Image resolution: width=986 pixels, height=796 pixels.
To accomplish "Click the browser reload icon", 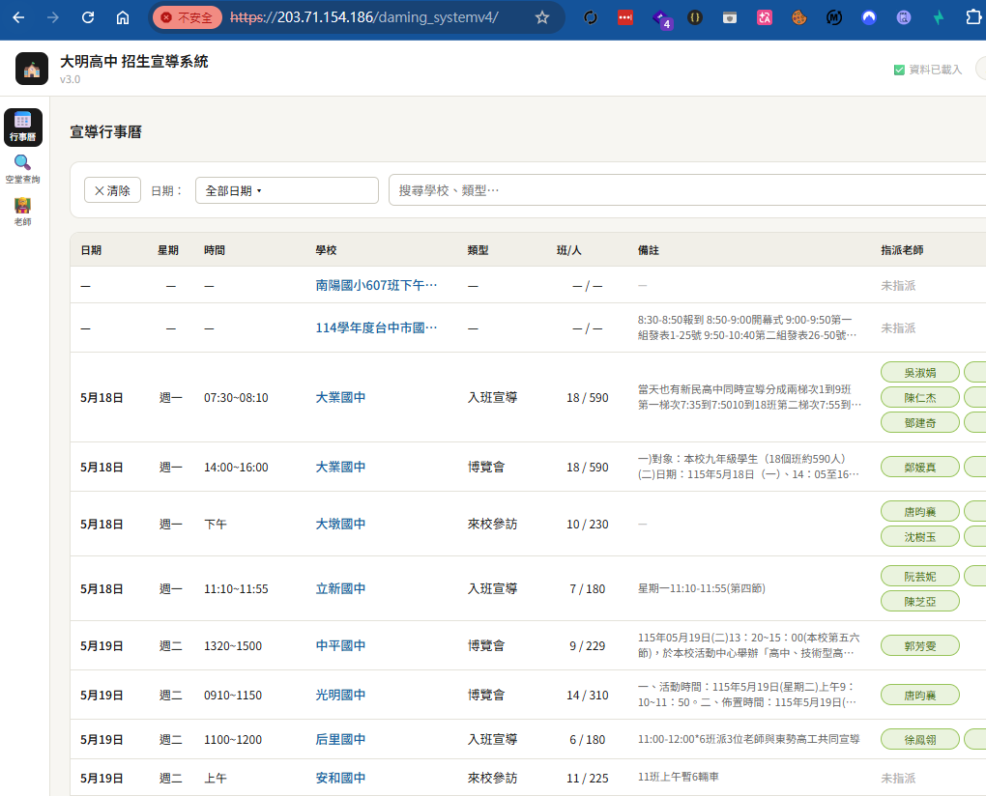I will tap(87, 17).
